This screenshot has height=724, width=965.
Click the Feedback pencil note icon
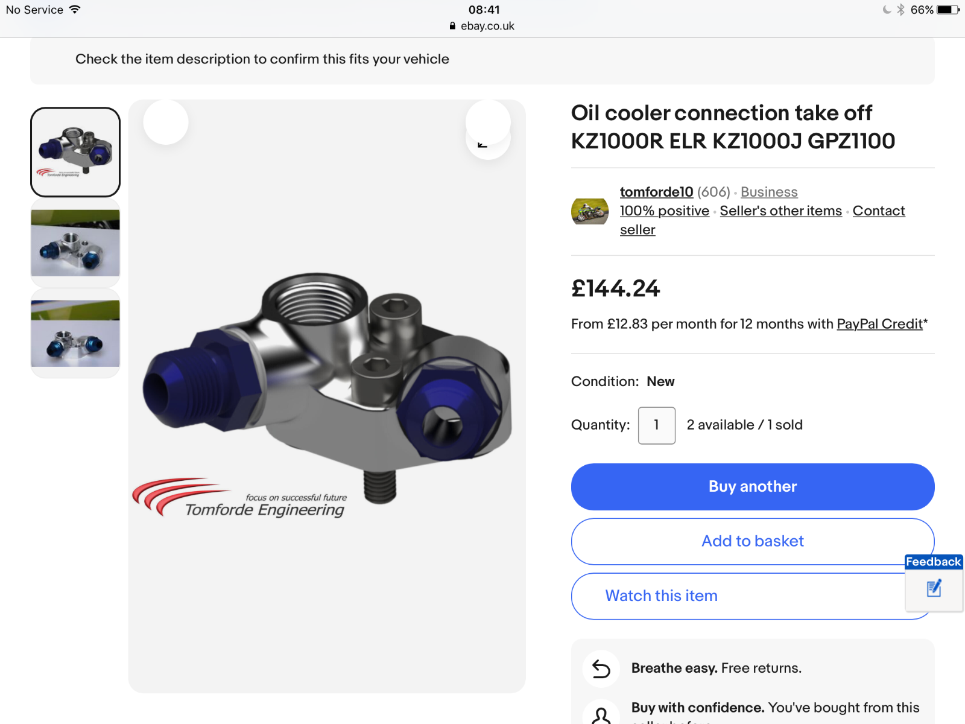coord(934,588)
